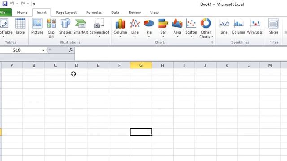Image resolution: width=287 pixels, height=161 pixels.
Task: Go to the Page Layout tab
Action: [x=66, y=13]
